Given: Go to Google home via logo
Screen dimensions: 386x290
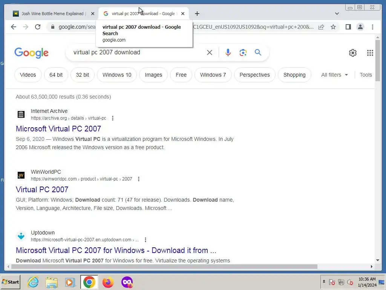Looking at the screenshot, I should (x=32, y=53).
